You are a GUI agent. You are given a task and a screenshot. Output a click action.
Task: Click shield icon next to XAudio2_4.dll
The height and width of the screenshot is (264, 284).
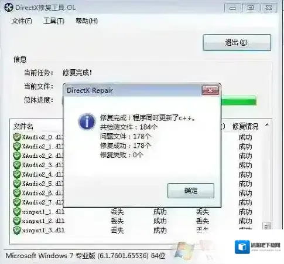coord(17,174)
